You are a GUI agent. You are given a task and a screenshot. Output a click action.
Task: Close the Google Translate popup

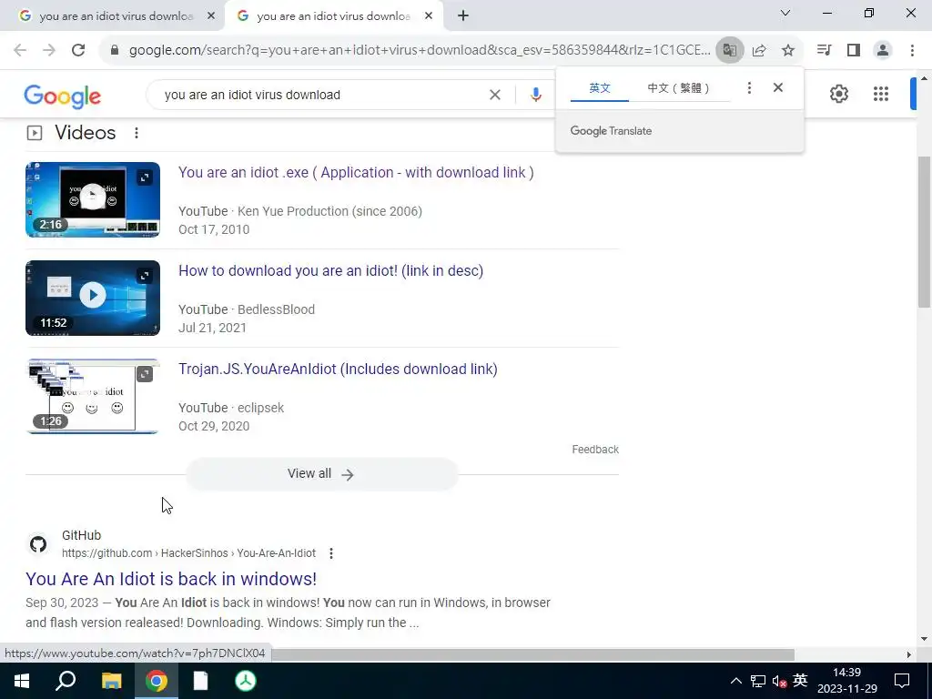tap(778, 87)
